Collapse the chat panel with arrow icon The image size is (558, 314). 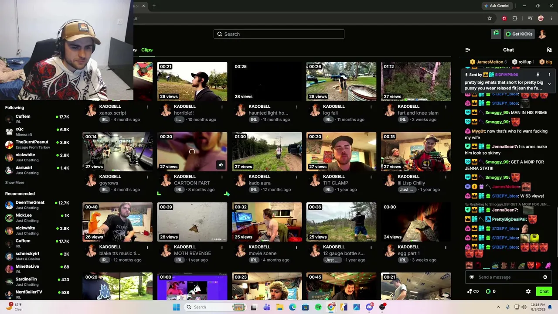pyautogui.click(x=468, y=50)
